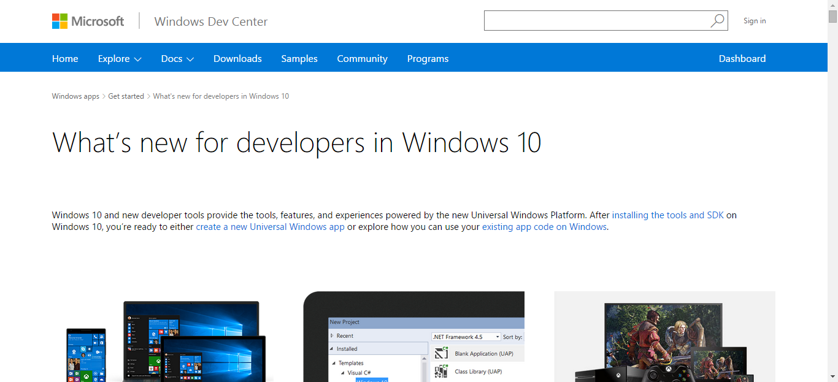Select Programs in the top navigation
The height and width of the screenshot is (382, 838).
pyautogui.click(x=428, y=58)
